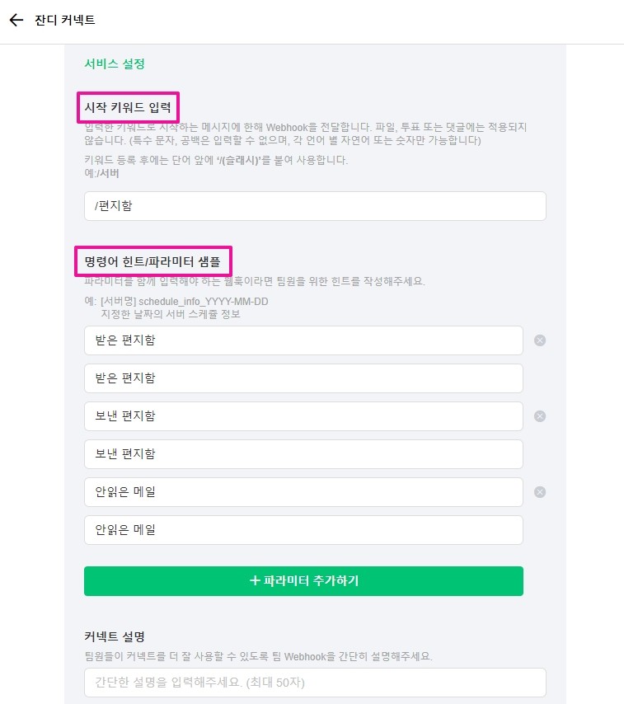Click the 시작 키워드 입력 label
Image resolution: width=624 pixels, height=704 pixels.
coord(129,107)
